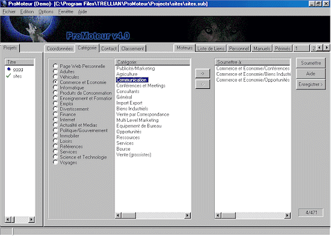Click the Catégorie list horizontal scrollbar thumb
The image size is (331, 236).
129,216
